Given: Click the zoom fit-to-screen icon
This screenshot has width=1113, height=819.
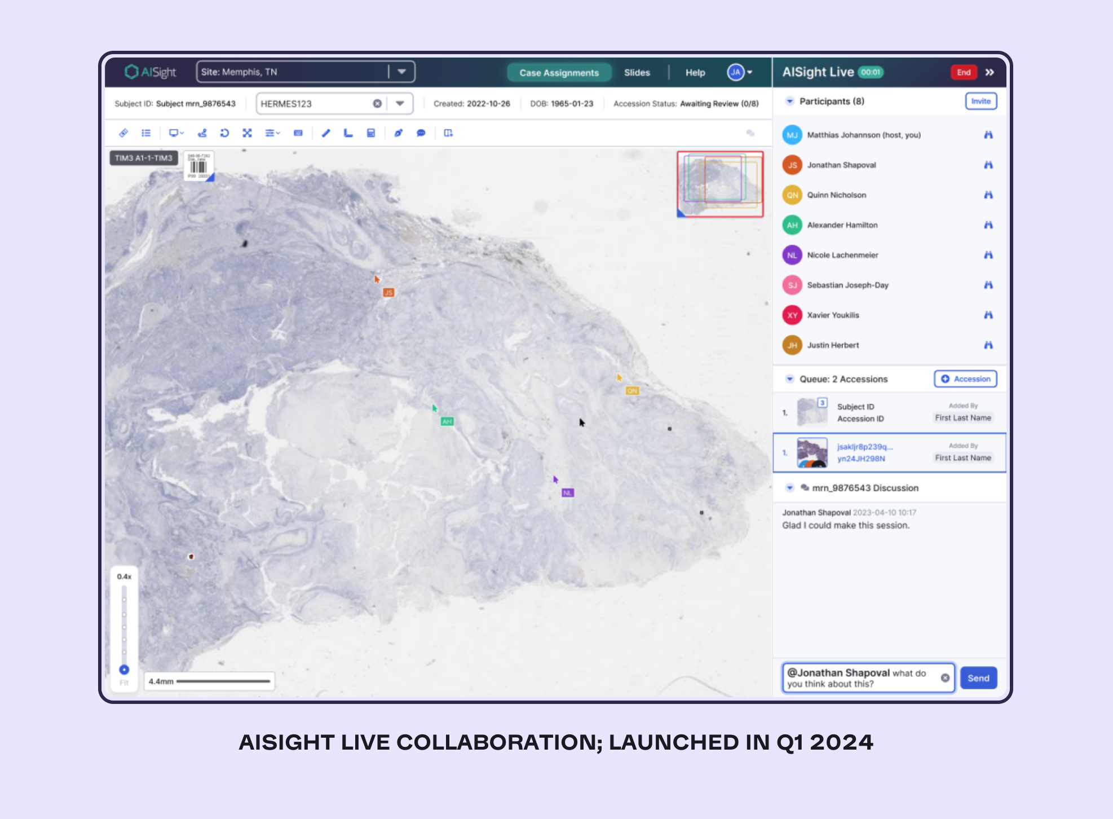Looking at the screenshot, I should tap(125, 681).
